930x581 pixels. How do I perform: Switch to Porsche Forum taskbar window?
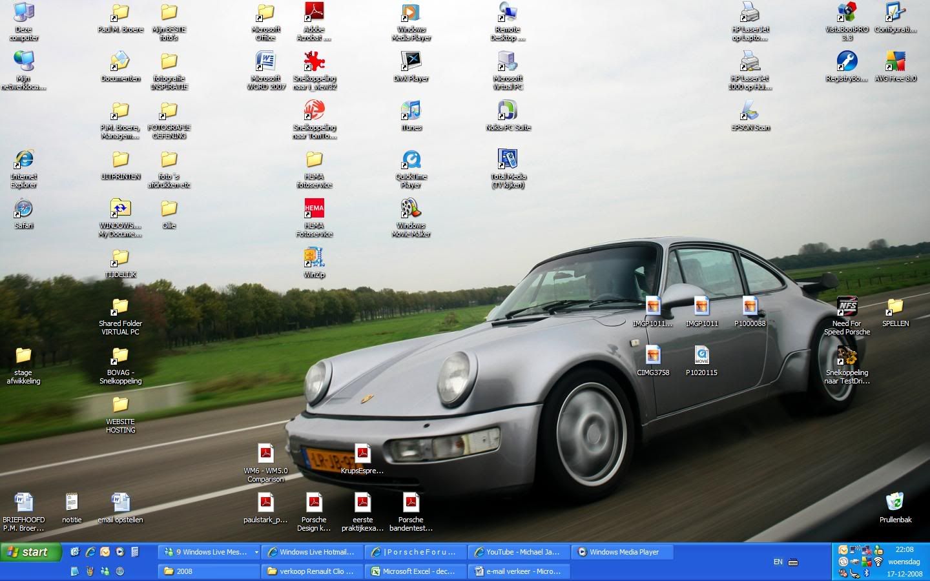pos(415,552)
